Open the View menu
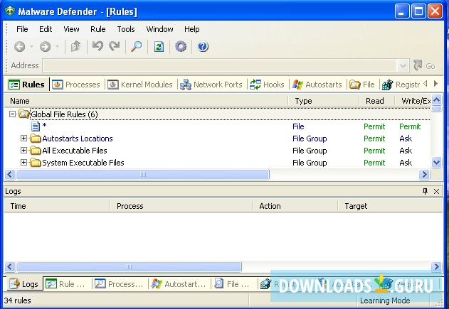 pyautogui.click(x=71, y=29)
